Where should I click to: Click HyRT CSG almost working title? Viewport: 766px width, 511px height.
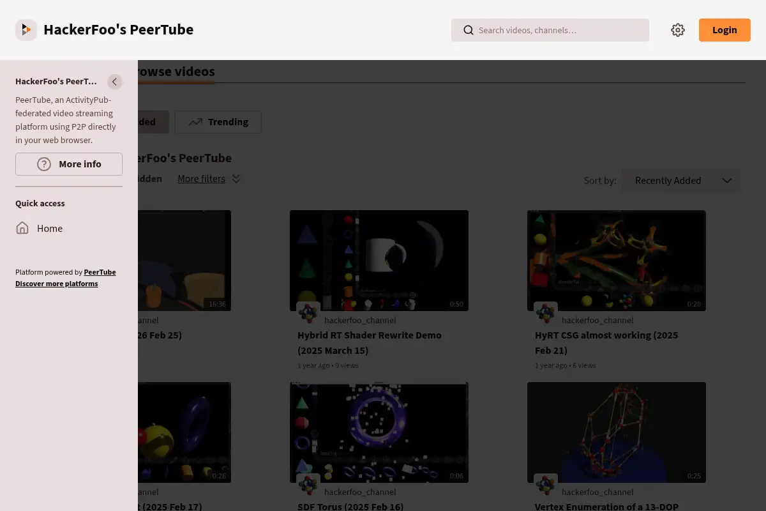click(606, 343)
